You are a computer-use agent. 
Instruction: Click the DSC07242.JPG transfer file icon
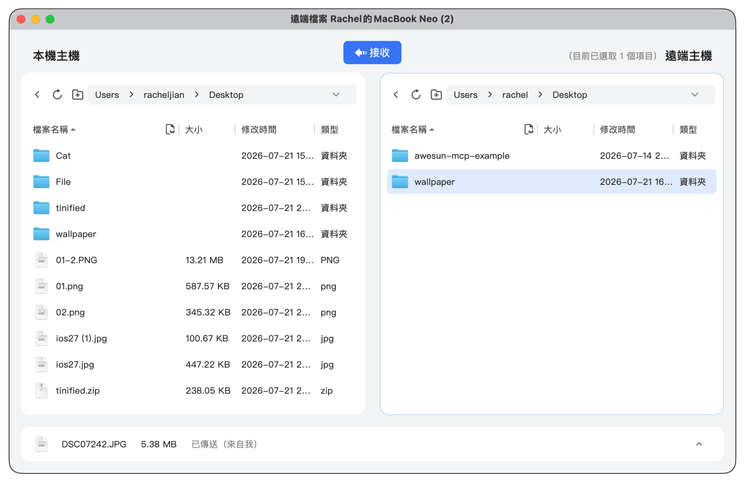41,444
